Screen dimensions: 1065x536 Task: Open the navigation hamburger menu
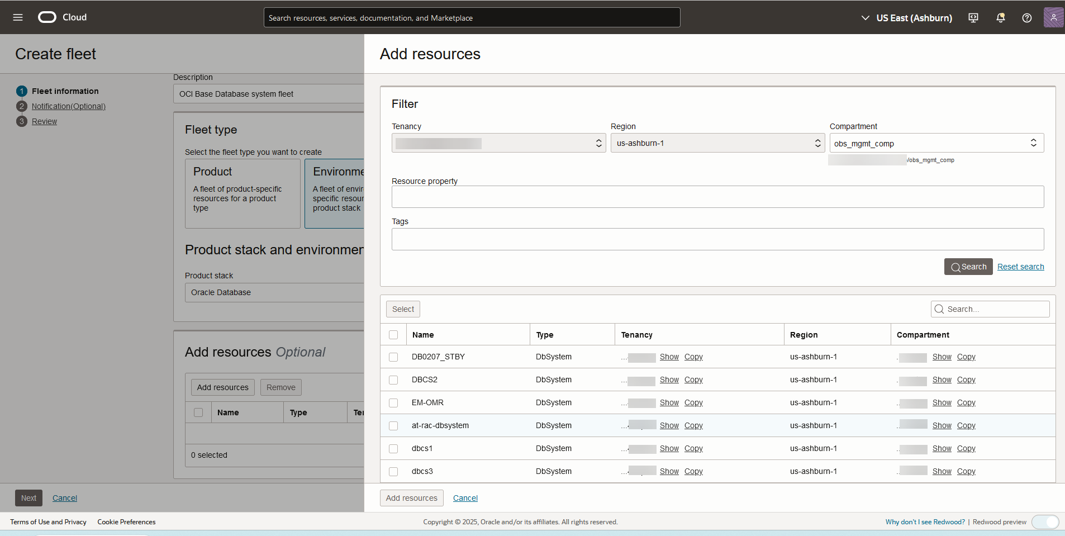point(18,17)
